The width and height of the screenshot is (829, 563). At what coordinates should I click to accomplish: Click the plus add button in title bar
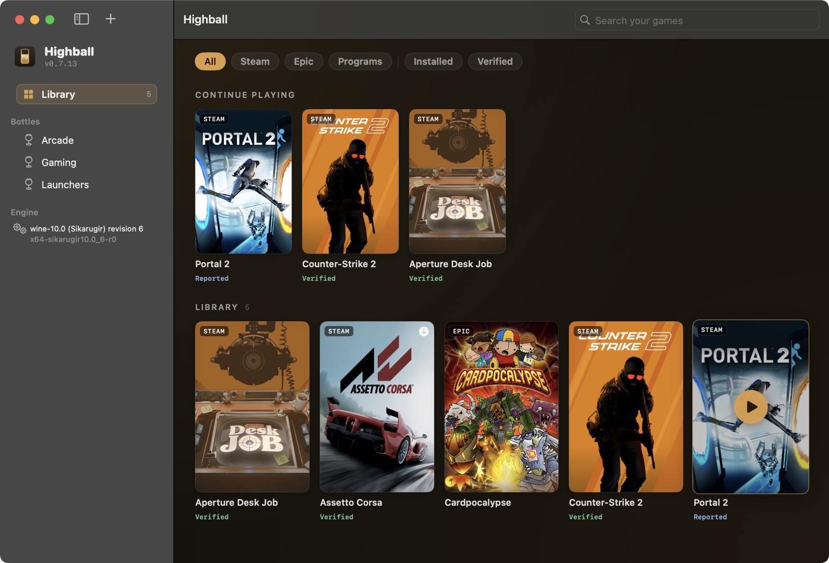[110, 19]
